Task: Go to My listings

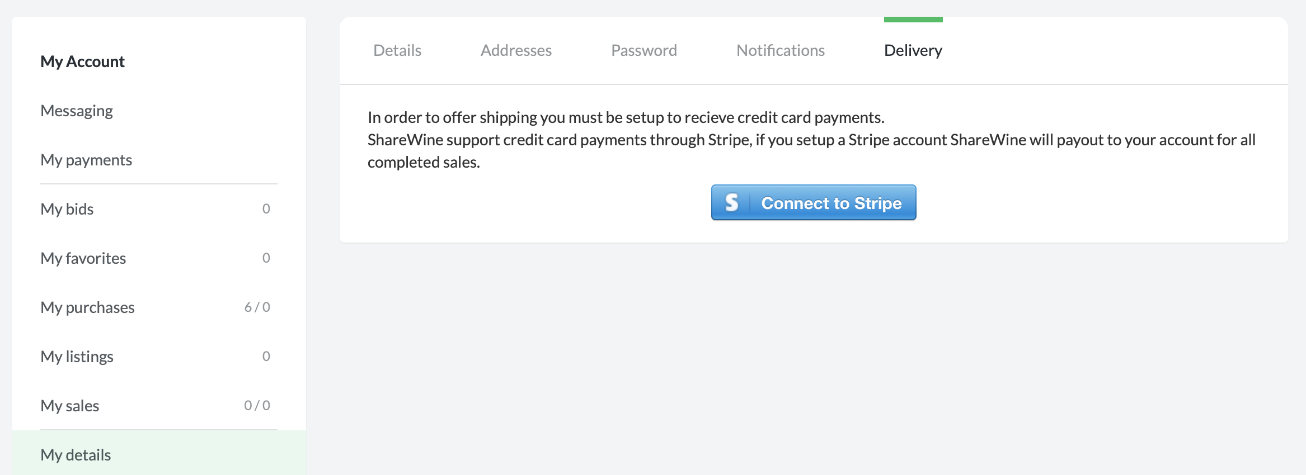Action: point(77,357)
